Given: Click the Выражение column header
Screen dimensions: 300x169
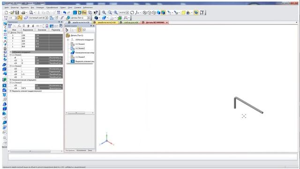Looking at the screenshot, I should pos(28,30).
